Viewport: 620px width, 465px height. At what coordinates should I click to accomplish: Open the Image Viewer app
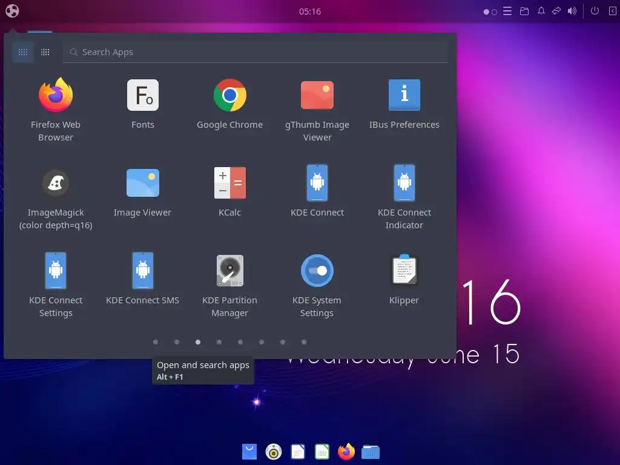point(143,191)
